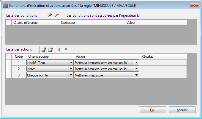Viewport: 202px width, 119px height.
Task: Click the application icon in the title bar
Action: [5, 5]
